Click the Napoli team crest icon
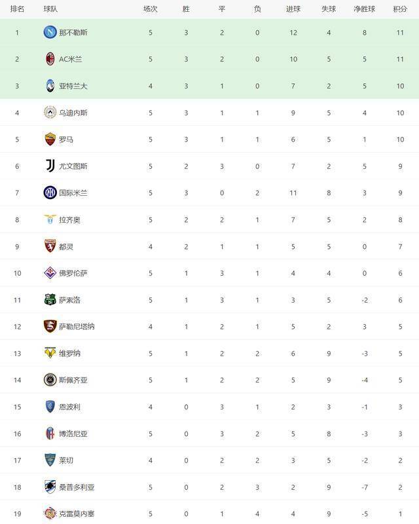 pos(50,32)
